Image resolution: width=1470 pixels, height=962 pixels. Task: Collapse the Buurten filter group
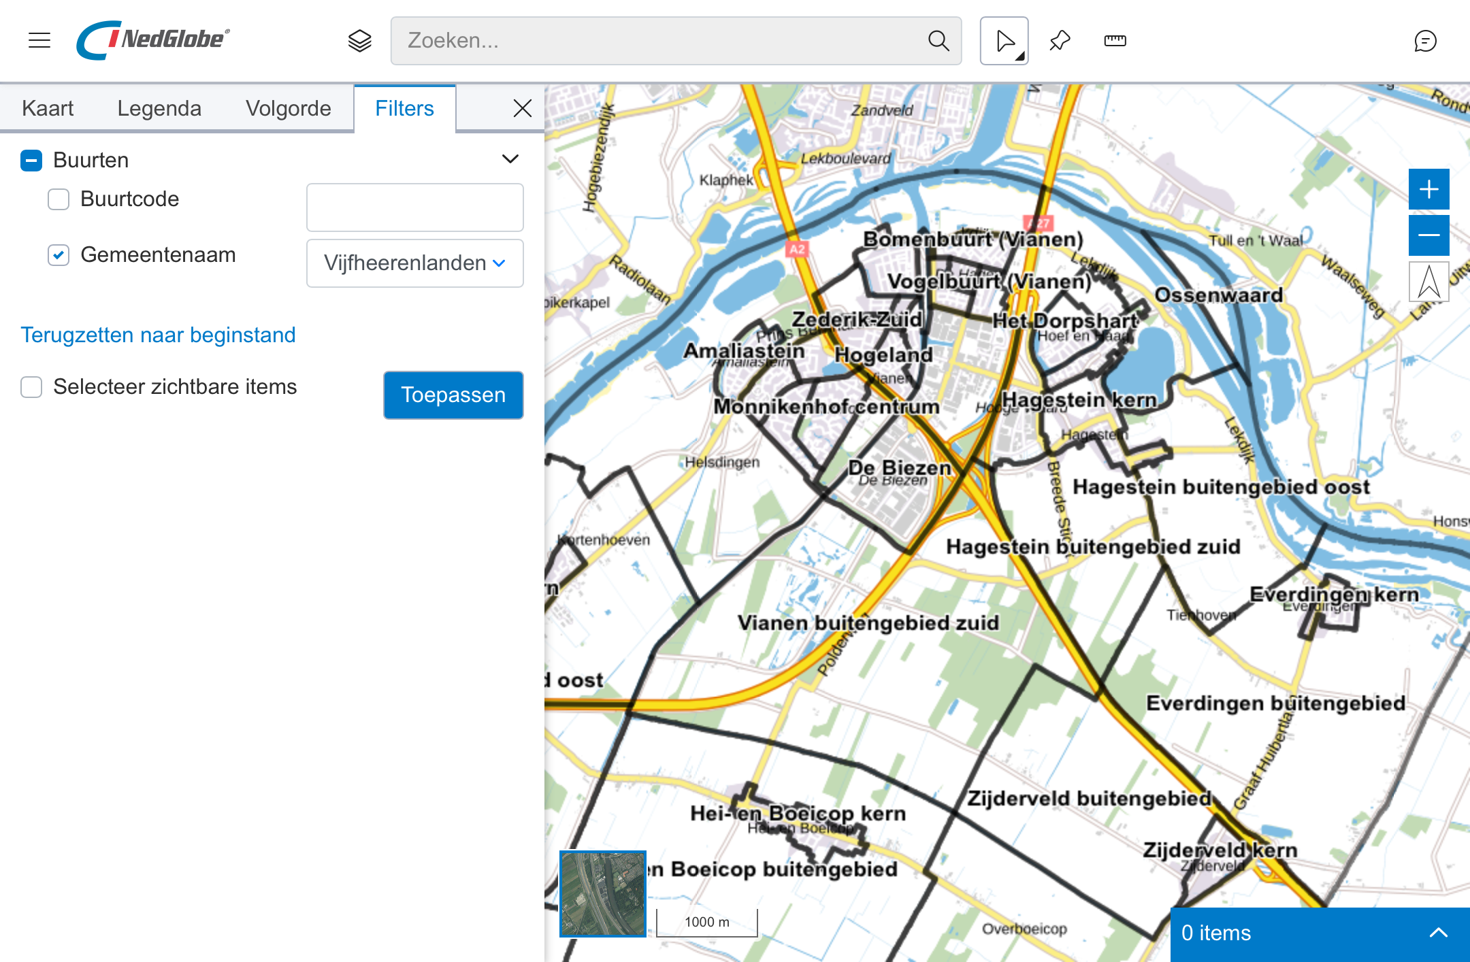pyautogui.click(x=510, y=159)
